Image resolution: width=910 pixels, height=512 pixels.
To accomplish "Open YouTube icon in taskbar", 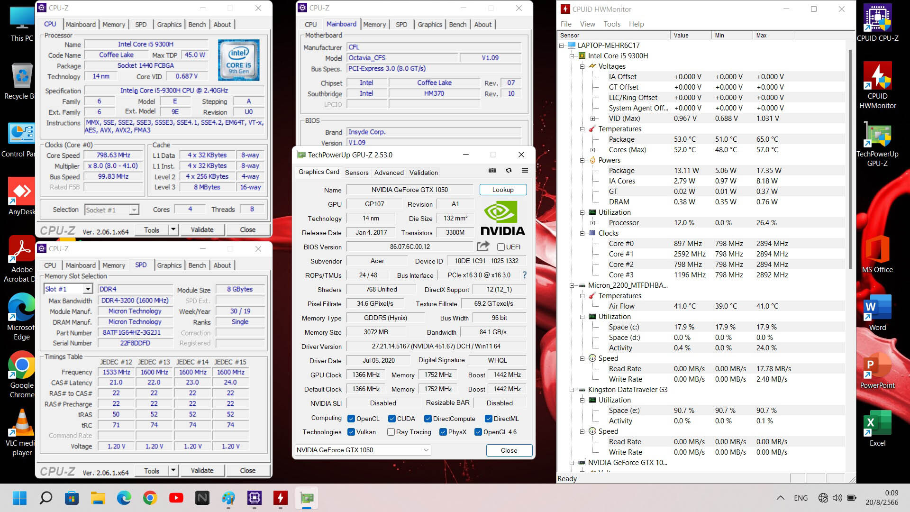I will [176, 498].
